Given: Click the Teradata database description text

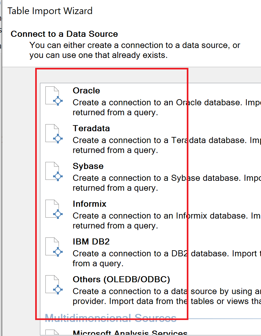Looking at the screenshot, I should pyautogui.click(x=160, y=145).
